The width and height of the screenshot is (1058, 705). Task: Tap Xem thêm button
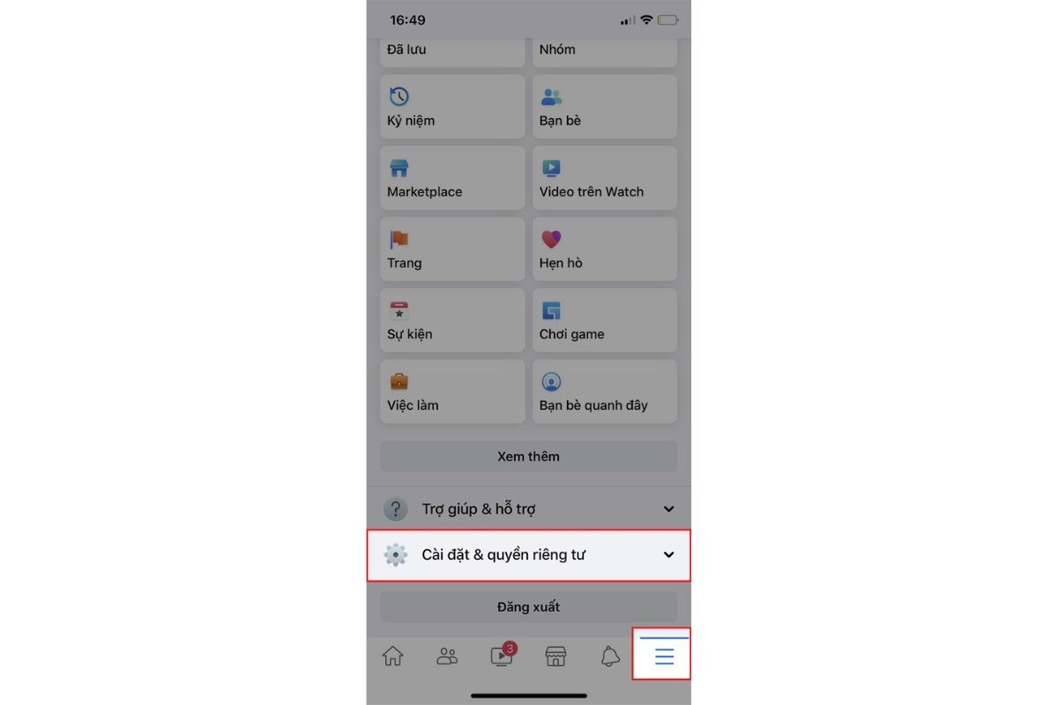coord(529,456)
